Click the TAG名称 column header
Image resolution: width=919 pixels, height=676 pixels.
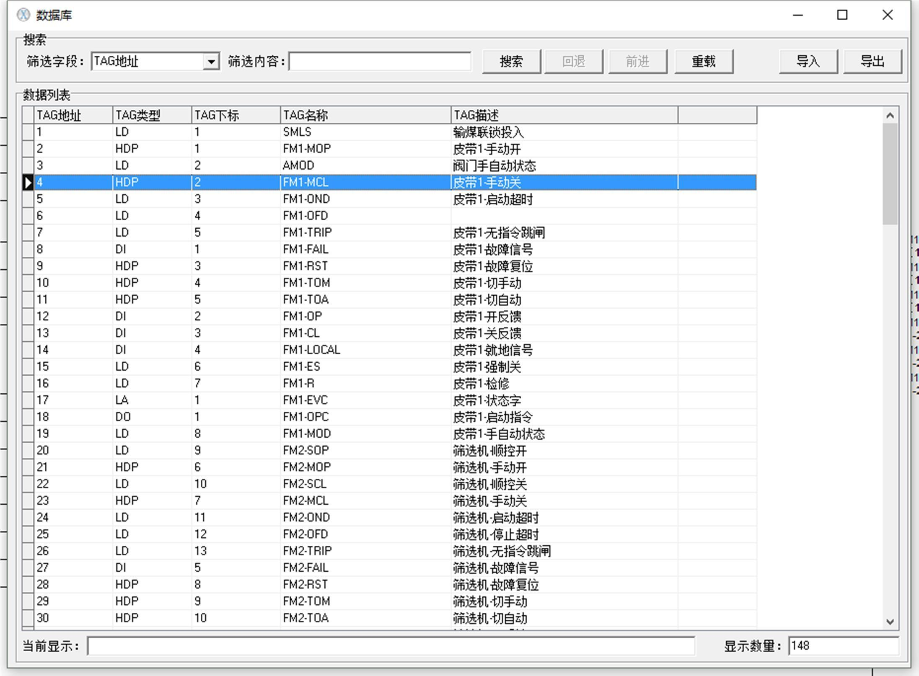[x=365, y=115]
